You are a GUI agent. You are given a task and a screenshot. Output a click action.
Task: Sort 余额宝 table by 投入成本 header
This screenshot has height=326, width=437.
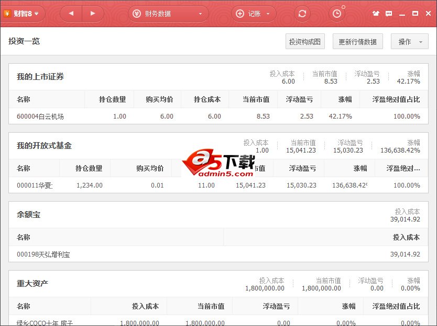point(406,237)
